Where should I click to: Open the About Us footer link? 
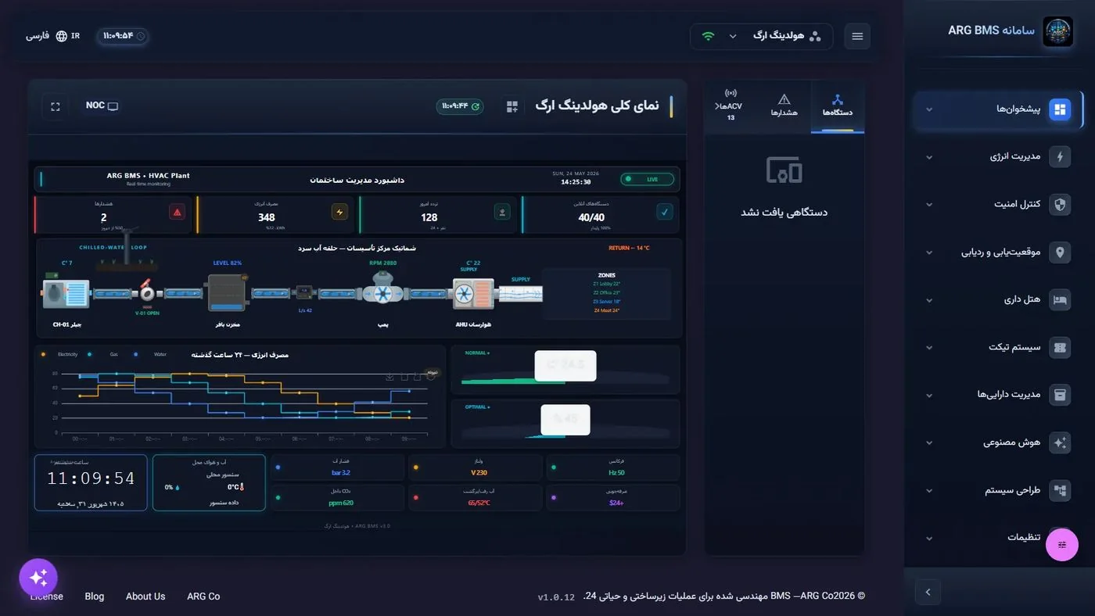tap(145, 596)
